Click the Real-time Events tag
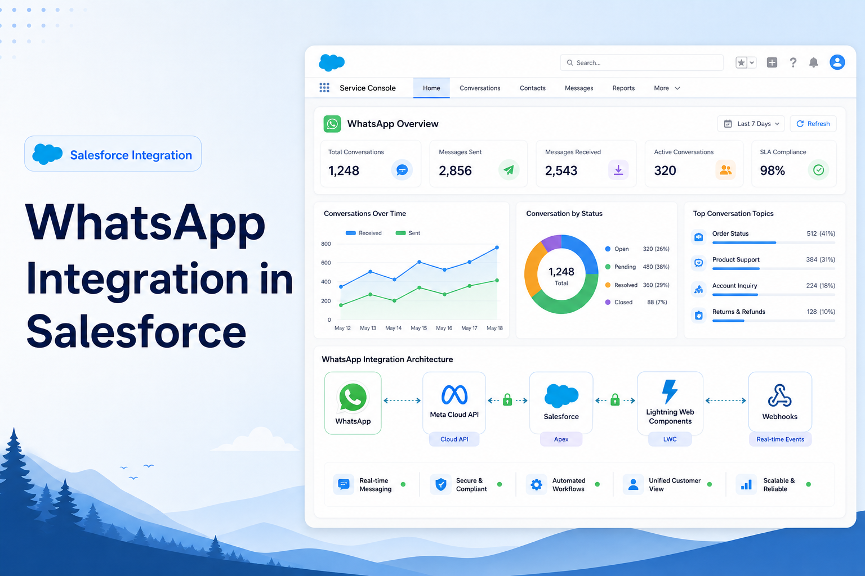This screenshot has height=576, width=865. [x=781, y=439]
